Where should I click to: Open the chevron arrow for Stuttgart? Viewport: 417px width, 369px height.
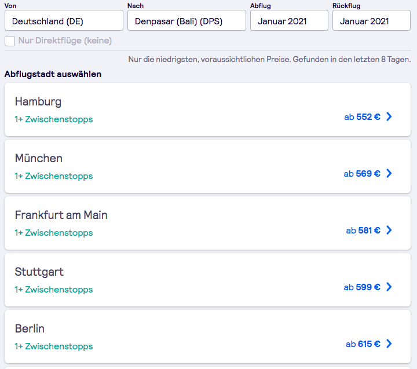(x=389, y=287)
